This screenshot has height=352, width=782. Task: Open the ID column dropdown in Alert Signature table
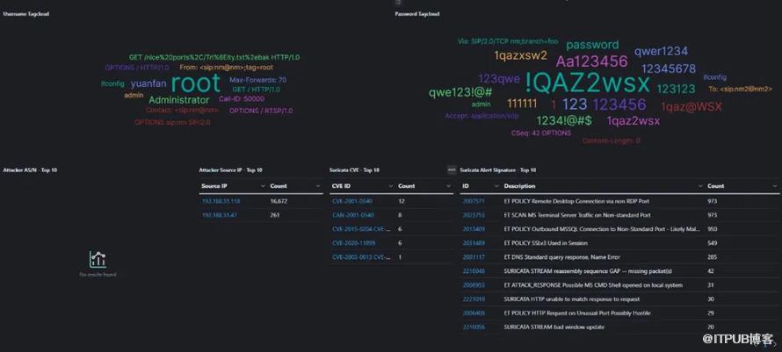coord(495,186)
